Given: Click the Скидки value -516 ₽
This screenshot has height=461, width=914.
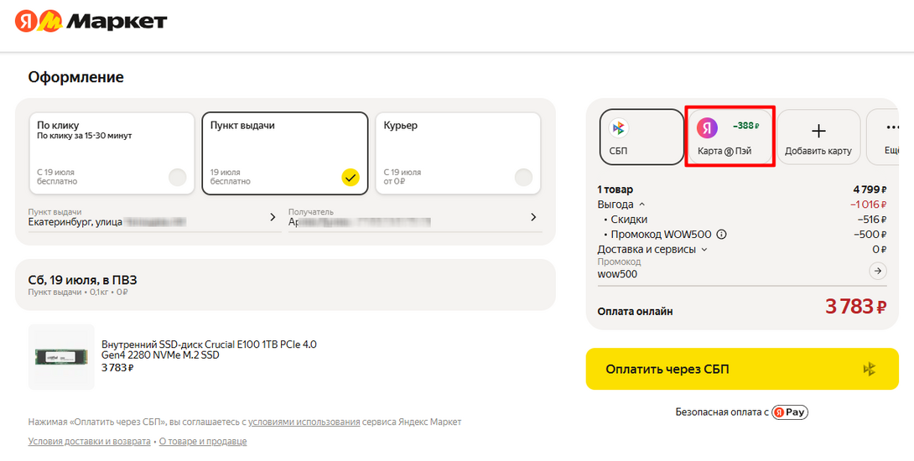Looking at the screenshot, I should 871,220.
